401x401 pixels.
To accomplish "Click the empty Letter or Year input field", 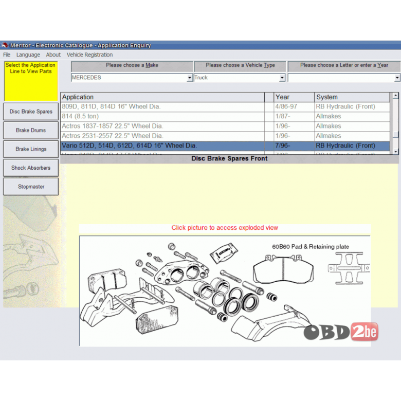I will click(341, 78).
